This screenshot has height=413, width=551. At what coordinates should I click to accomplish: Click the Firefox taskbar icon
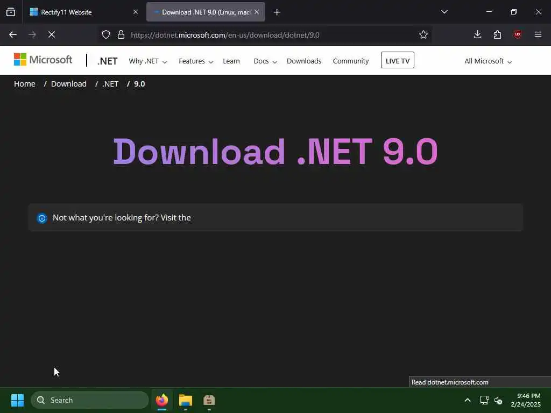[161, 400]
